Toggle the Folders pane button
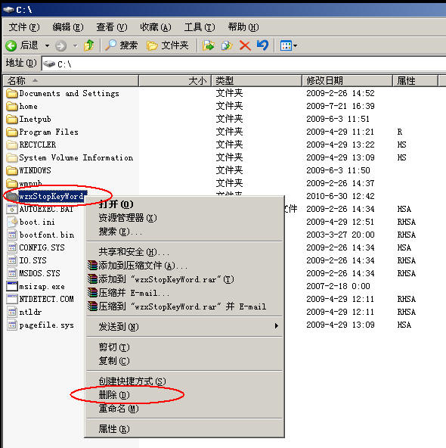This screenshot has width=446, height=448. [168, 45]
